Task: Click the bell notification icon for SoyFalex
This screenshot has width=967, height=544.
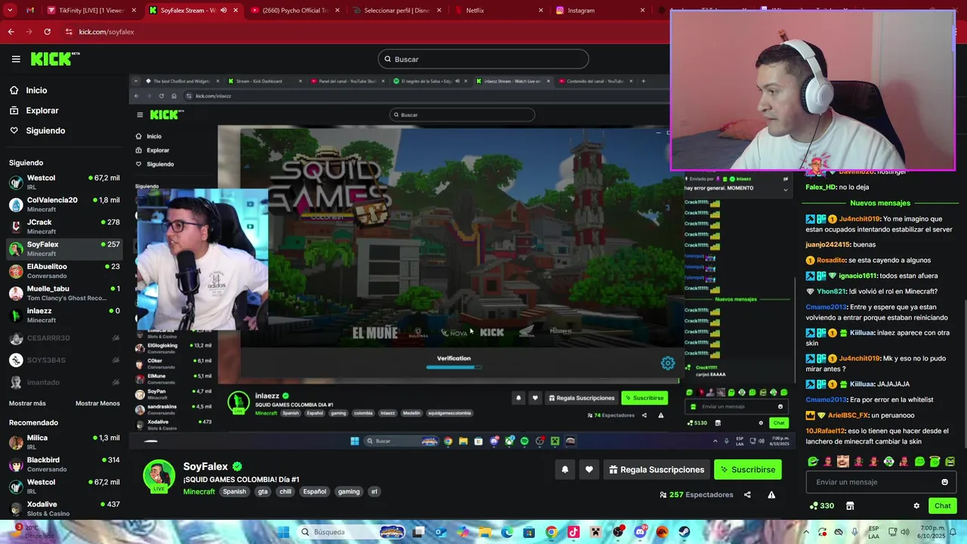Action: point(564,470)
